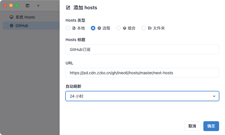Click the file icon next to 本地
225x135 pixels.
tap(74, 28)
